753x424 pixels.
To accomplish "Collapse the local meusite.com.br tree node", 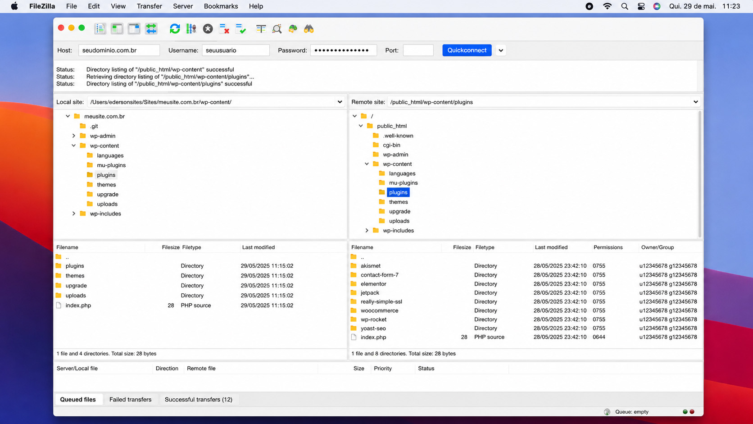I will 68,116.
